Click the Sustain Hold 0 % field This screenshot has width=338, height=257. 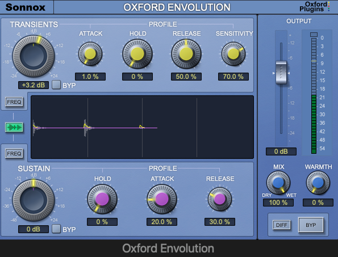click(102, 222)
